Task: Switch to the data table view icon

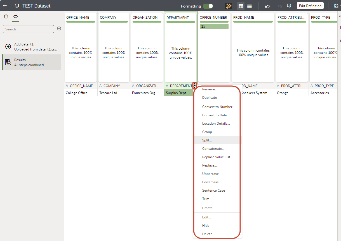Action: pos(240,6)
